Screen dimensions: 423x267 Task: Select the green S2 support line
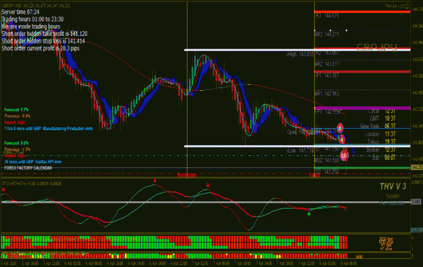pos(362,168)
